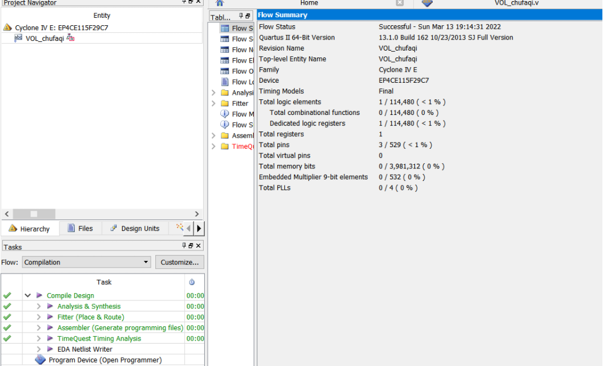Select the Cyclone IV E: EP4CE115F29C7 row

(x=102, y=28)
